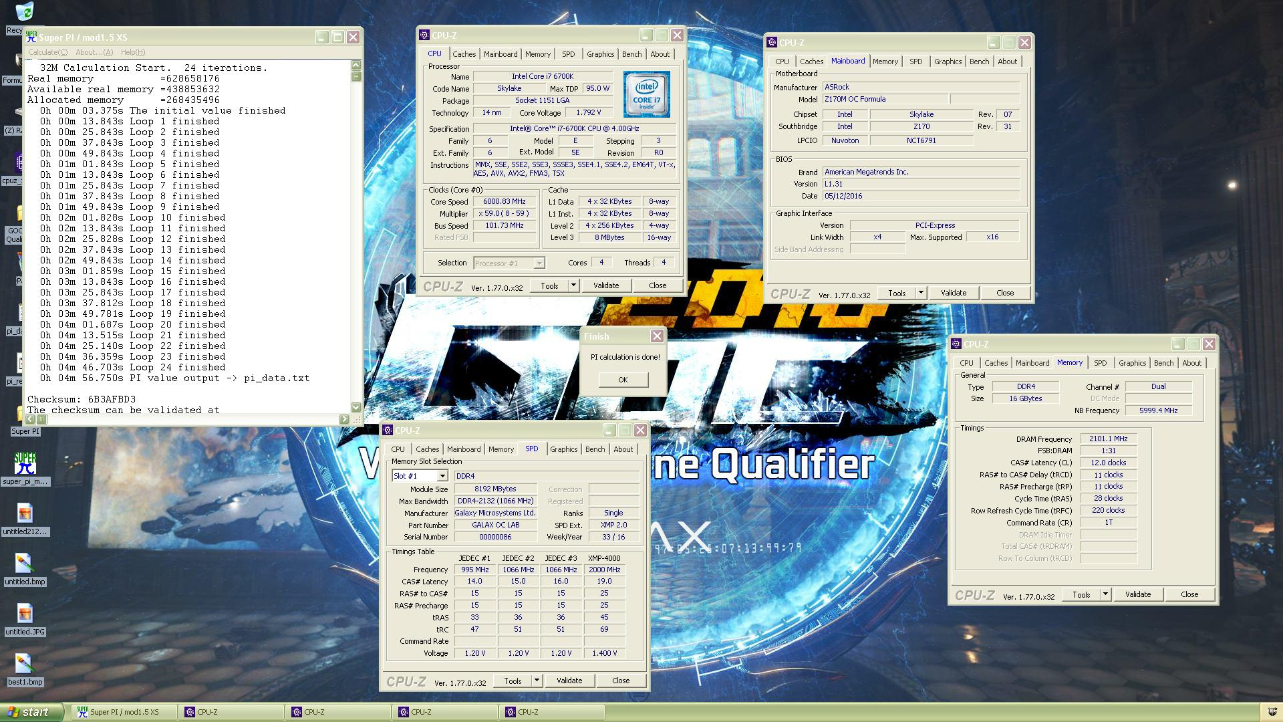
Task: Expand Tools dropdown arrow in Memory window
Action: pos(1105,594)
